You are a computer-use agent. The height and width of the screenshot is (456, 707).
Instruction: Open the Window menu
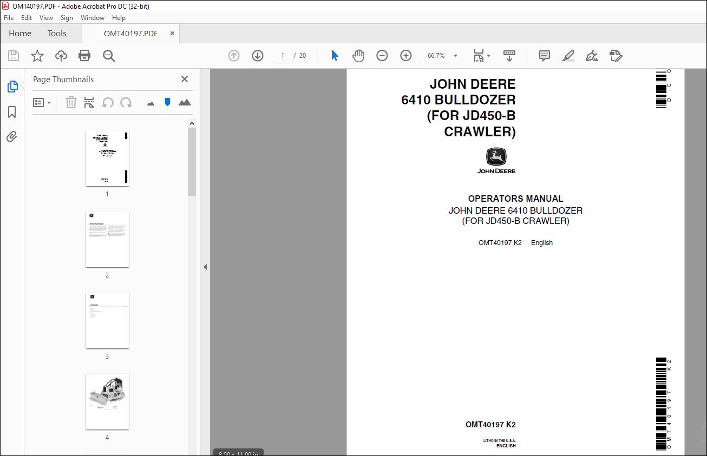coord(93,18)
